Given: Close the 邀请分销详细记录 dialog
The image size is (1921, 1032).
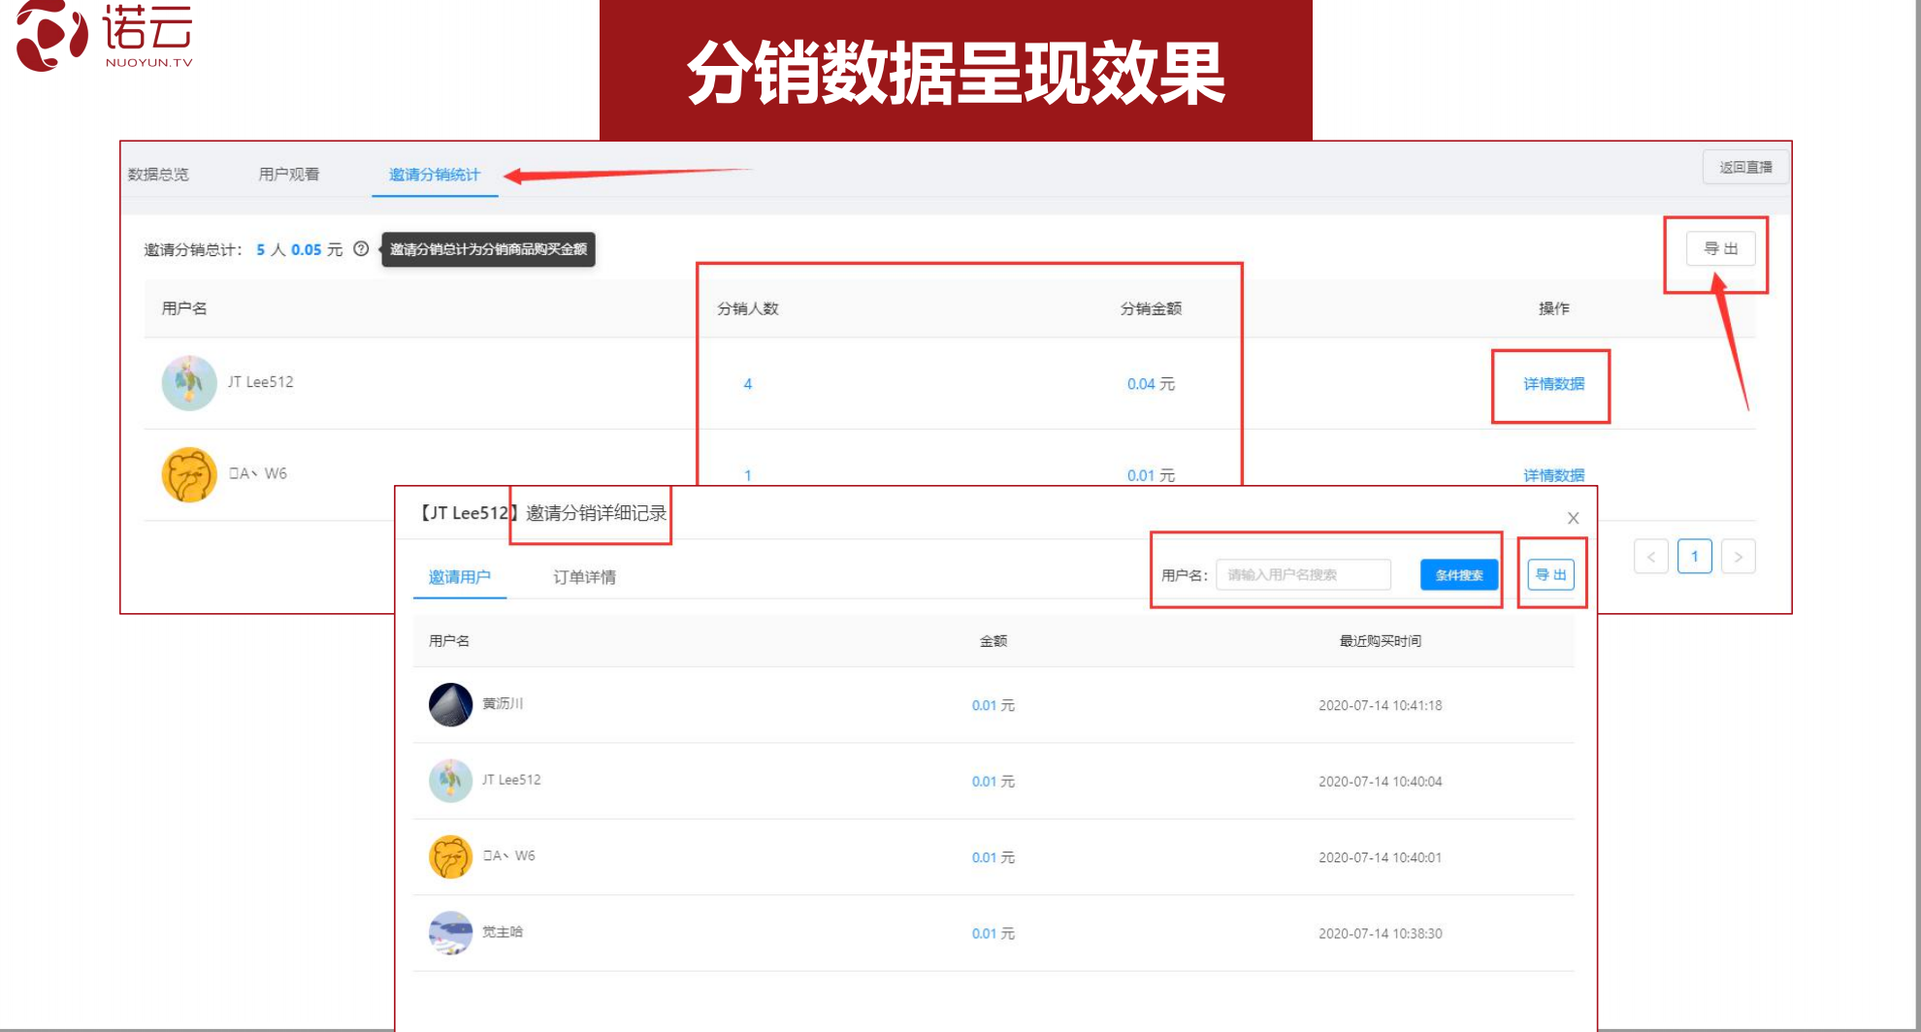Looking at the screenshot, I should point(1573,518).
